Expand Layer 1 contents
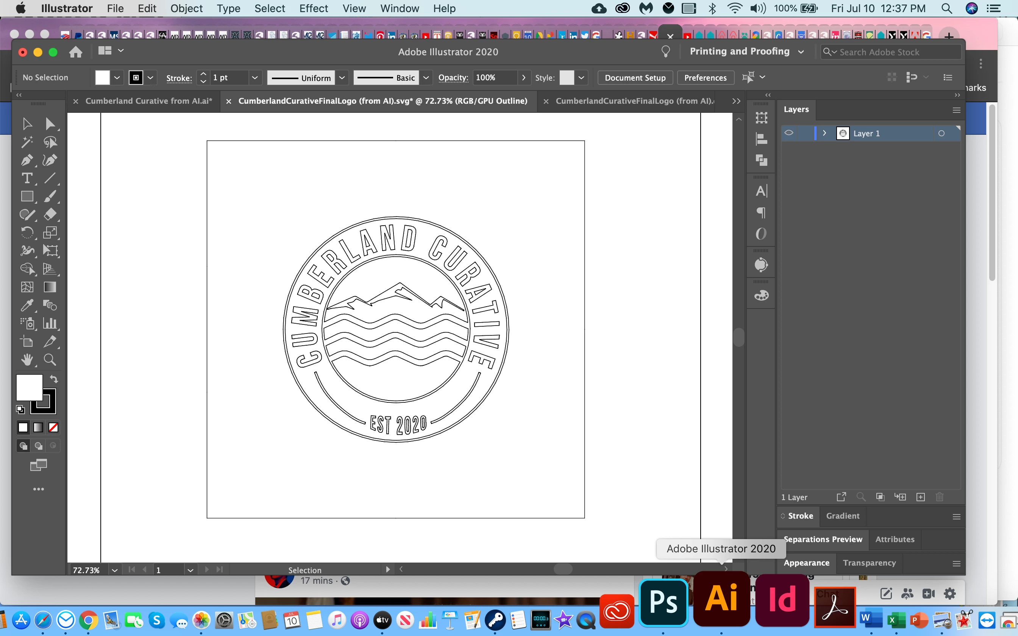The image size is (1018, 636). click(x=824, y=133)
